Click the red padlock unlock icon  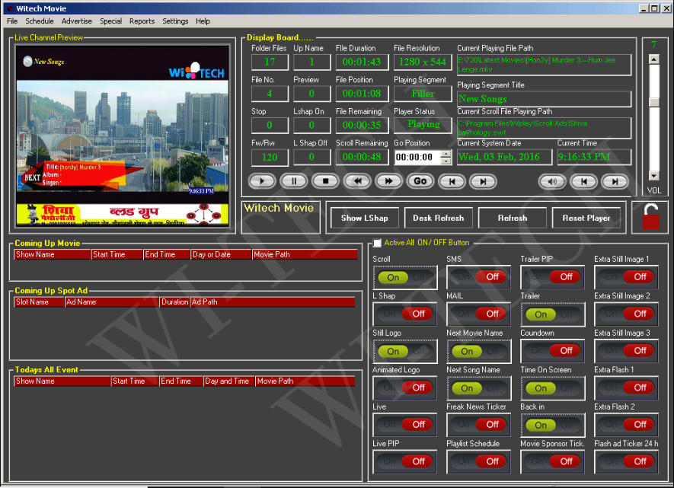point(651,217)
